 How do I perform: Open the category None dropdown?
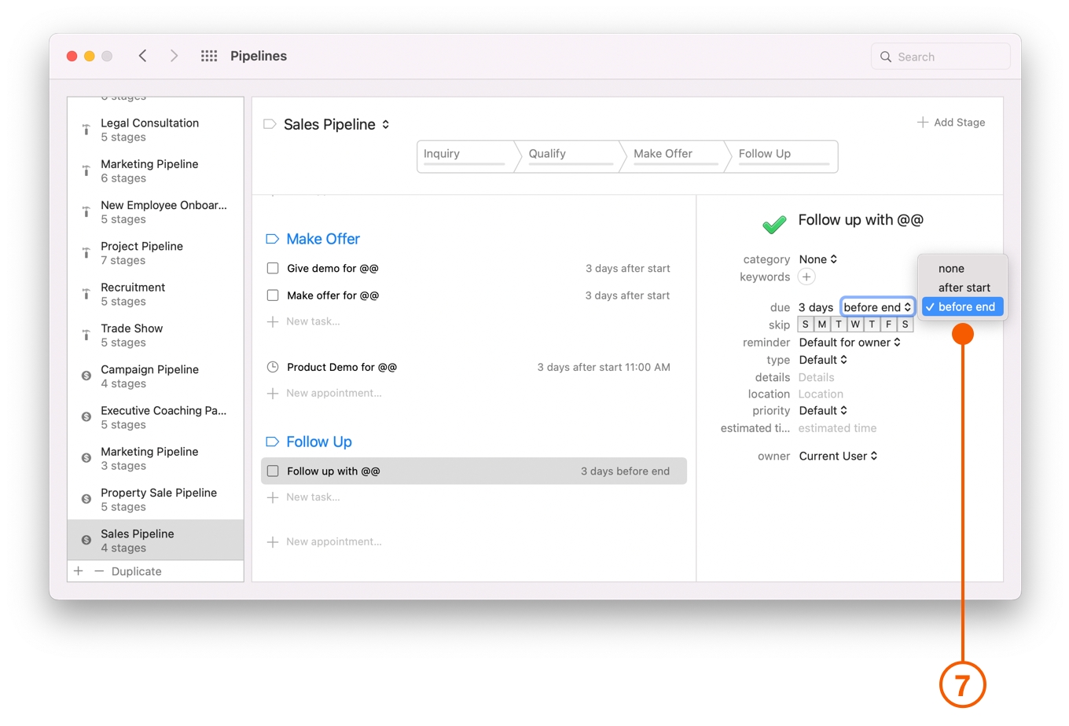pos(817,258)
